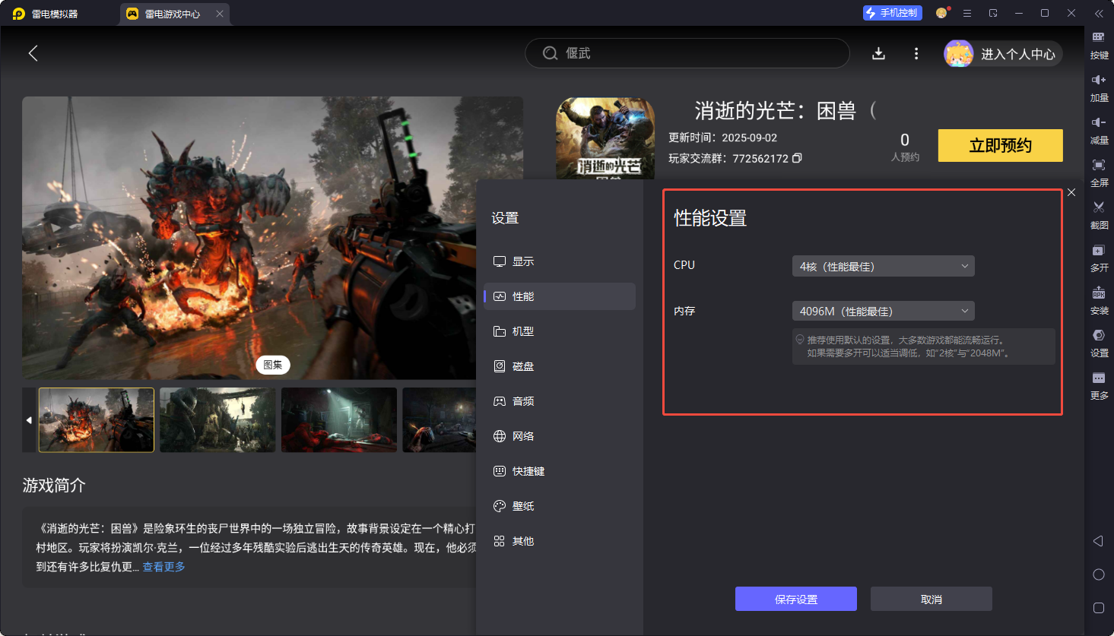Image resolution: width=1114 pixels, height=636 pixels.
Task: Click the 保存设置 save settings button
Action: (795, 599)
